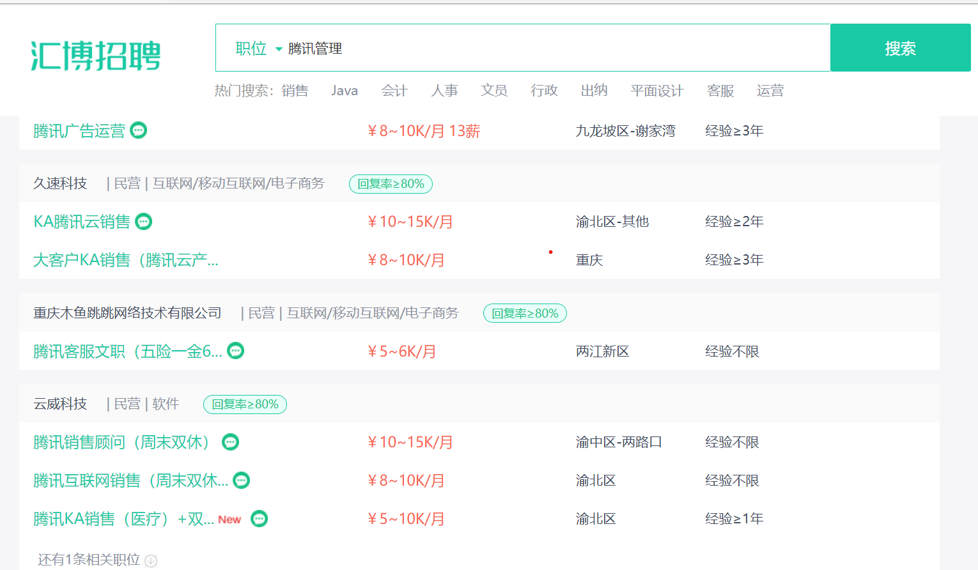Select hot search 会计
978x570 pixels.
pyautogui.click(x=394, y=91)
